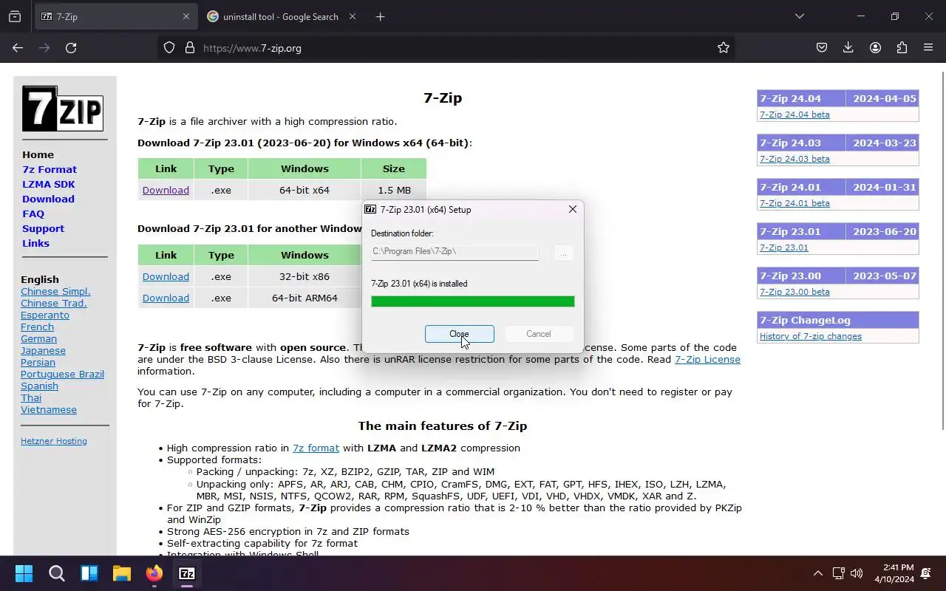Bookmark this page with the star icon
946x591 pixels.
coord(724,47)
